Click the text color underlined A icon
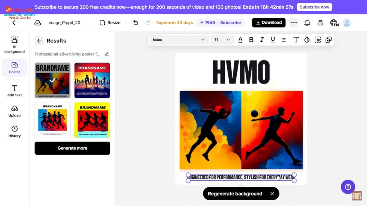 coord(240,40)
